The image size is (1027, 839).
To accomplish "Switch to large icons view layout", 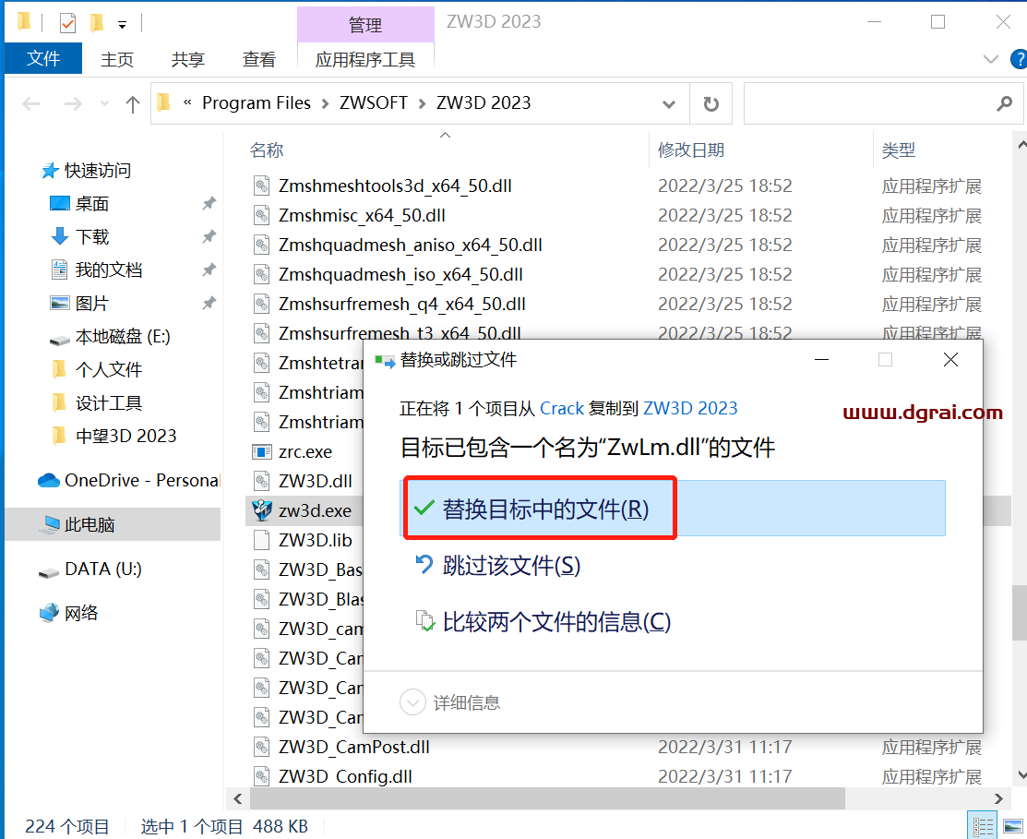I will pyautogui.click(x=1010, y=826).
